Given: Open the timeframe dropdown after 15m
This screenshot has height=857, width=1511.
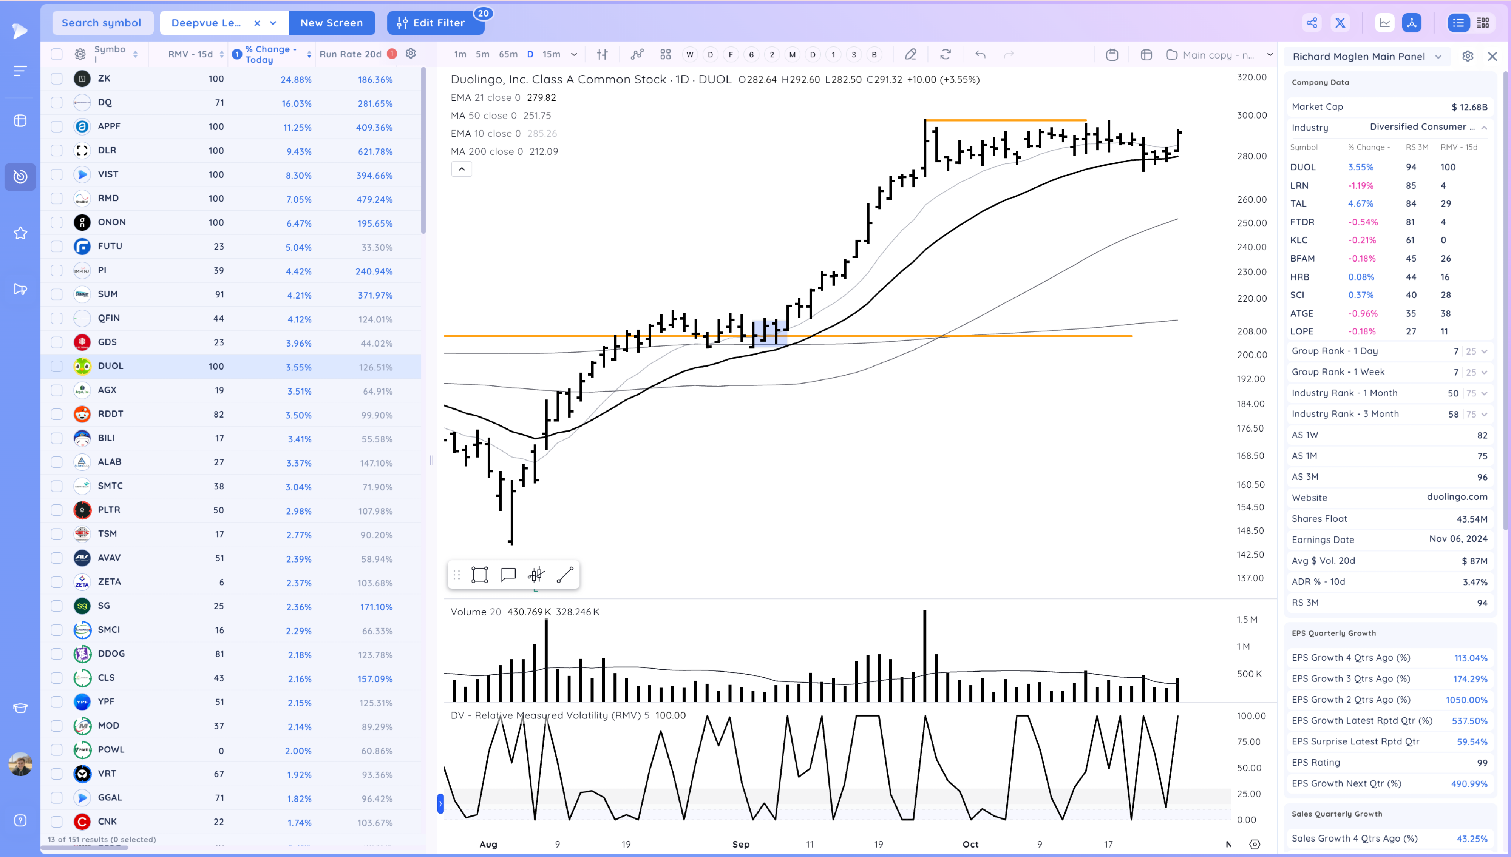Looking at the screenshot, I should pos(574,55).
